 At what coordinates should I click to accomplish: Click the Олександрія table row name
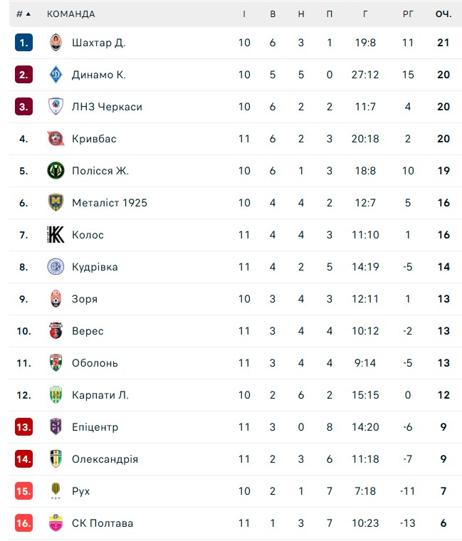coord(105,459)
